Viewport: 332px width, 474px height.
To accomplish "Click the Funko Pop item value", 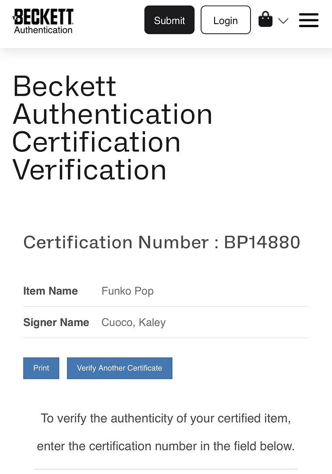I will 127,291.
